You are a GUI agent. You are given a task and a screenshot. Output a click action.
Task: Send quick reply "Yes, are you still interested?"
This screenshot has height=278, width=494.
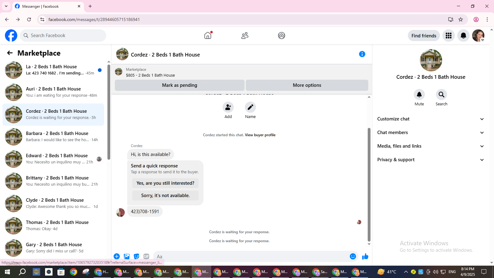coord(165,183)
